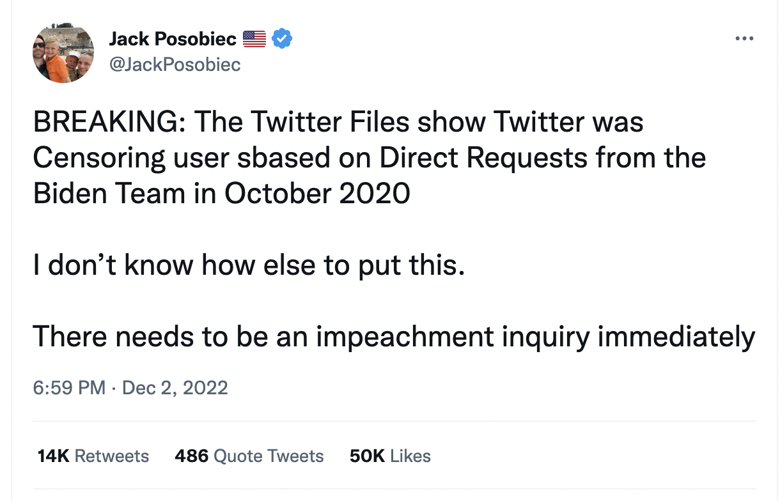
Task: Open the tweet's three-dot More menu
Action: [744, 40]
